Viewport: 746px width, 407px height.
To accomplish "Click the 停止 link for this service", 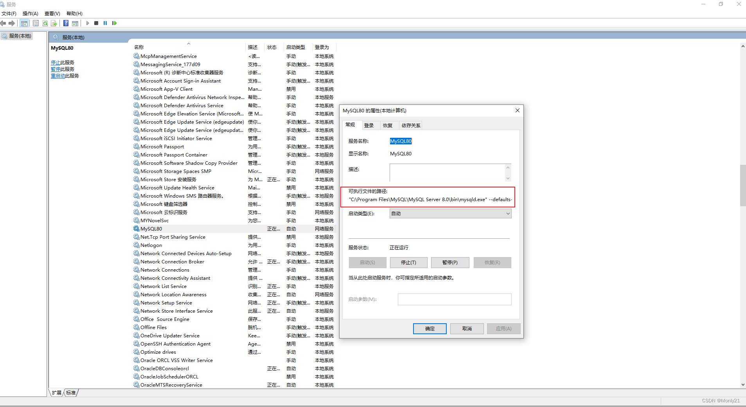I will [56, 63].
